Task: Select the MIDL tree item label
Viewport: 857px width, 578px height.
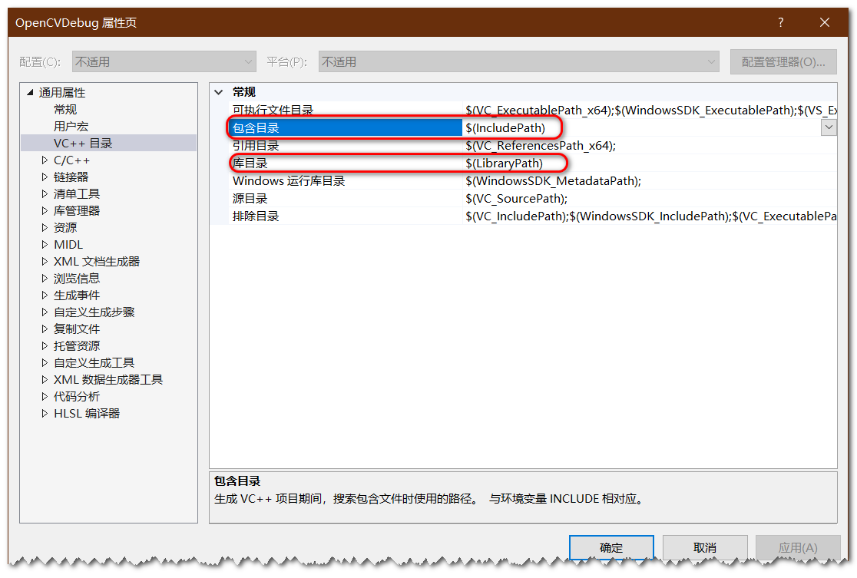Action: click(68, 245)
